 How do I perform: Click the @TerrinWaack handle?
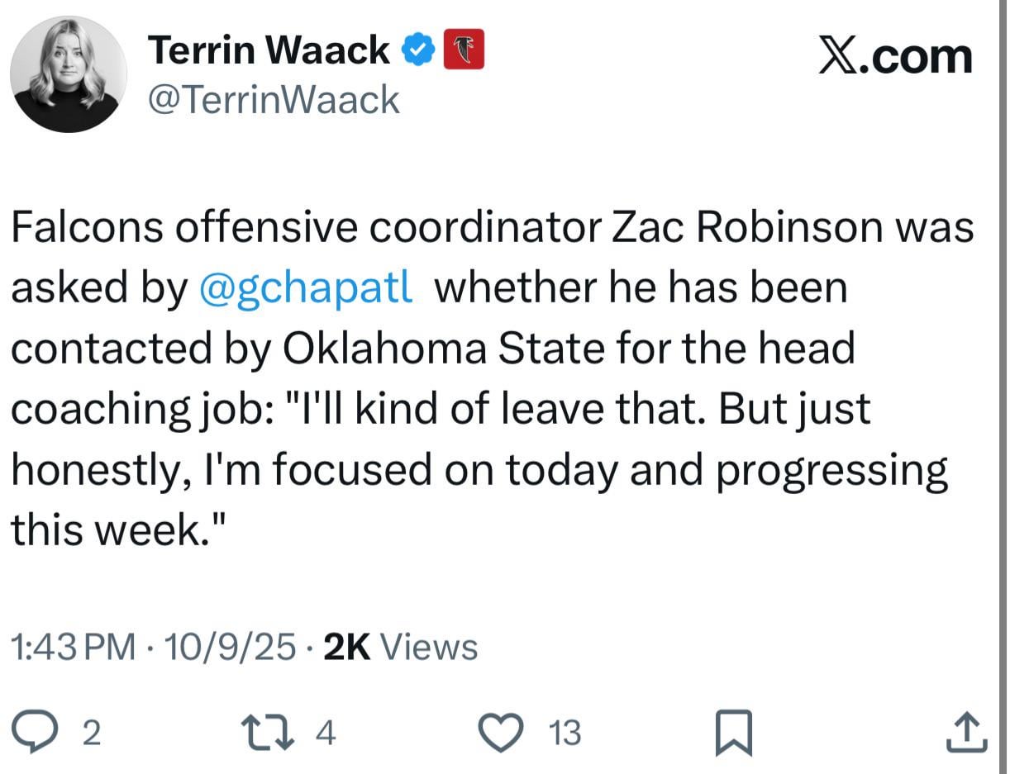[274, 99]
